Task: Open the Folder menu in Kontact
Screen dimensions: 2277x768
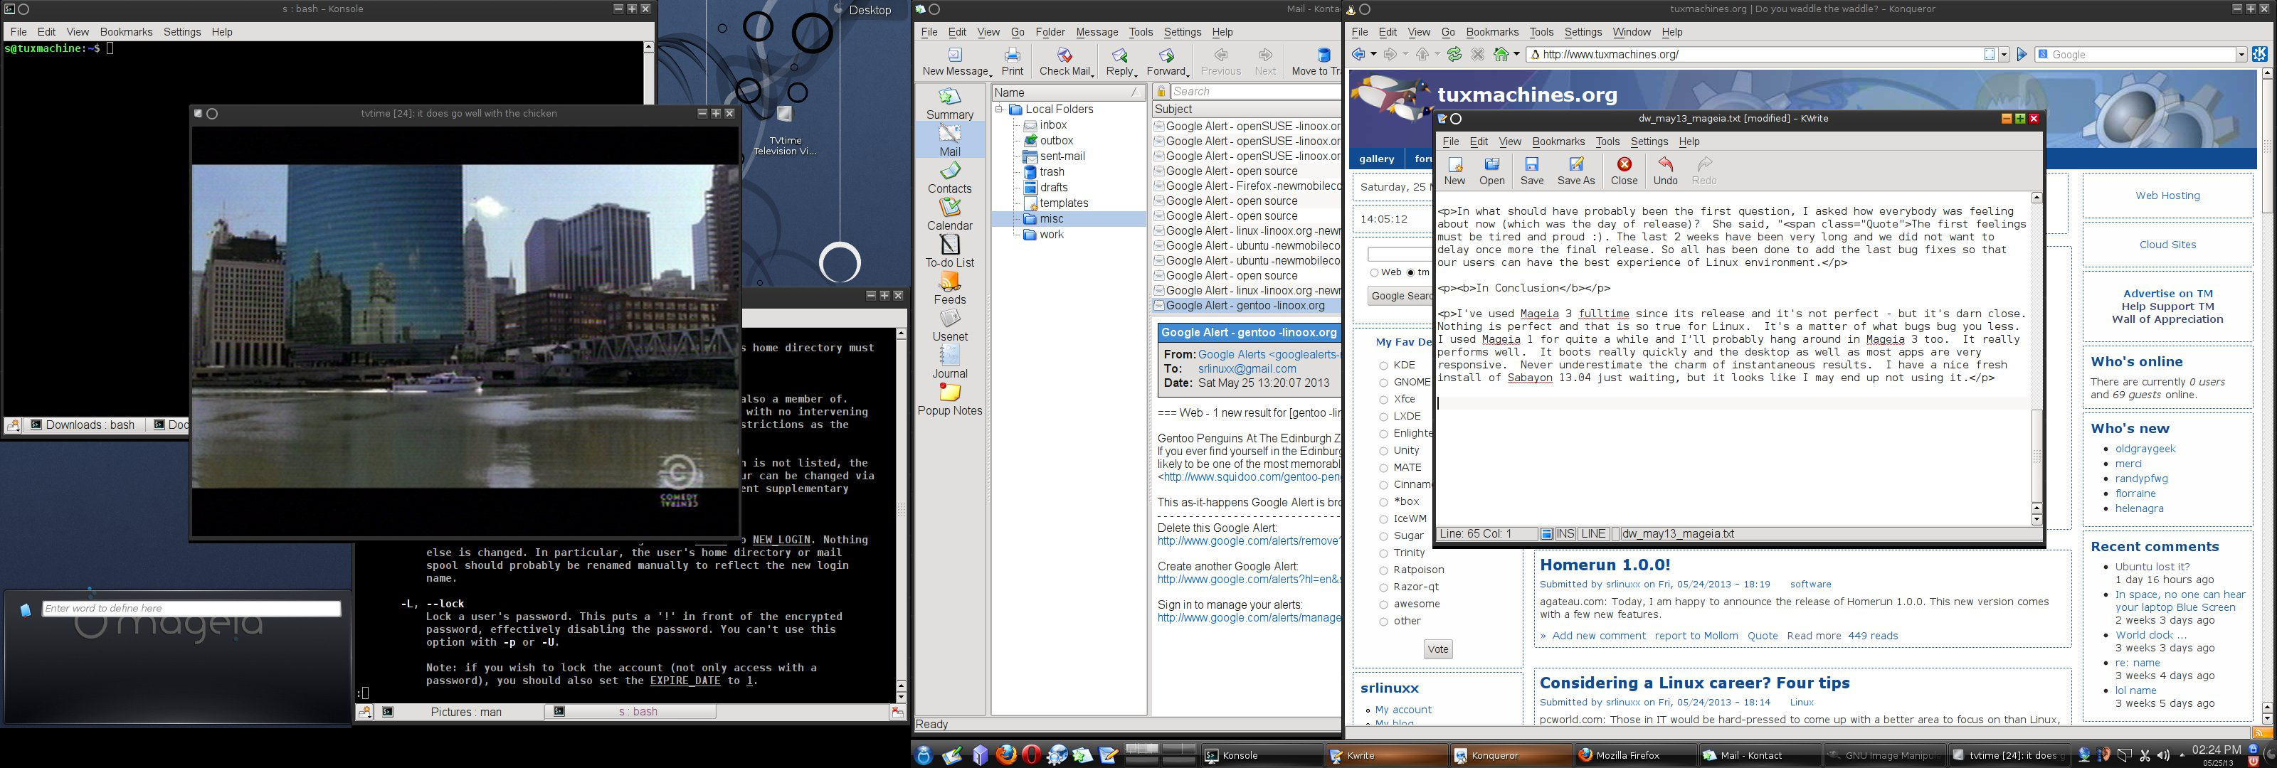Action: pos(1050,32)
